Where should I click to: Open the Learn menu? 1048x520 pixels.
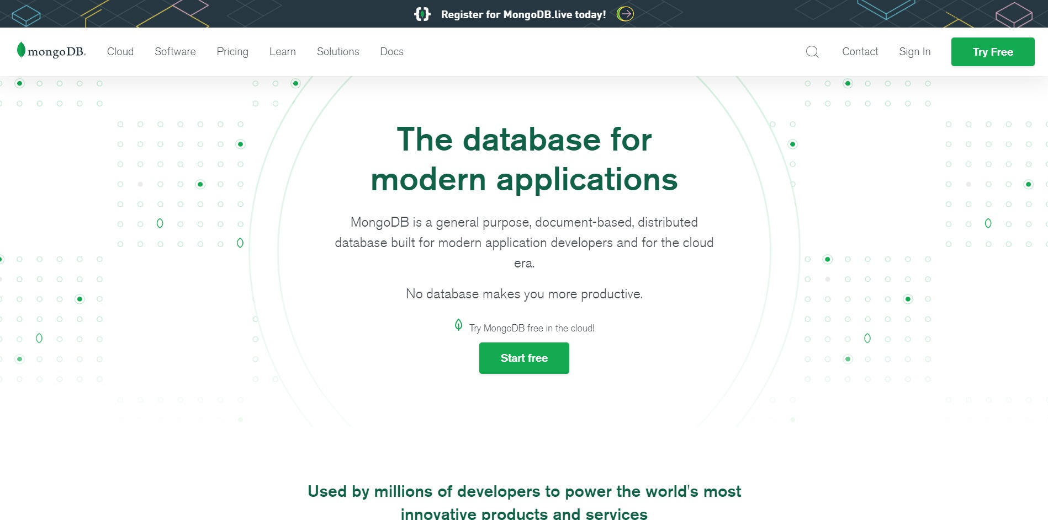(x=283, y=52)
